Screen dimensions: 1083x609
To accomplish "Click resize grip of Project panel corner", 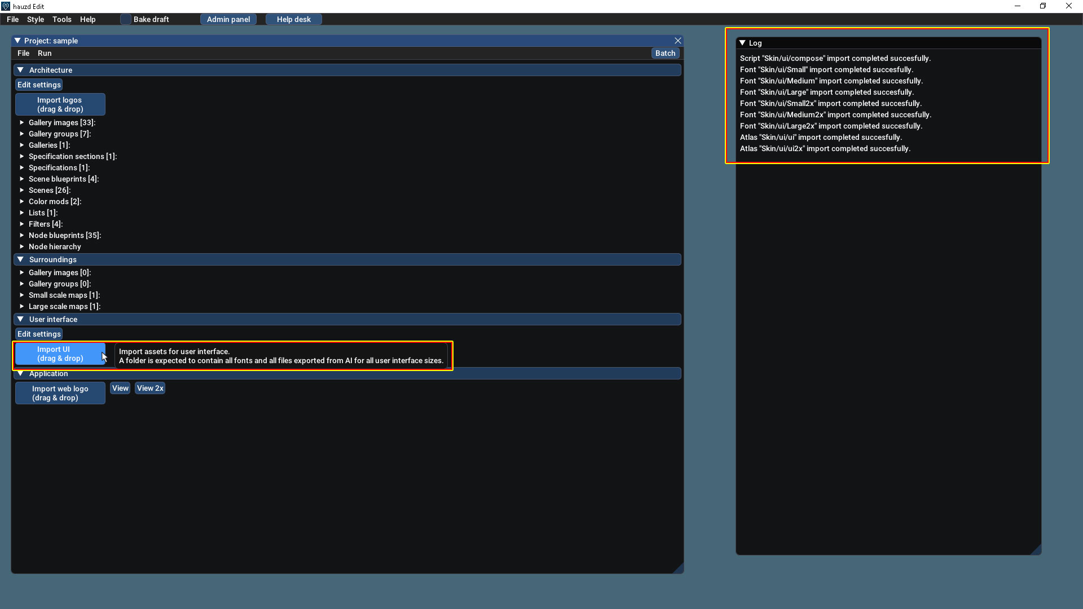I will click(x=679, y=568).
